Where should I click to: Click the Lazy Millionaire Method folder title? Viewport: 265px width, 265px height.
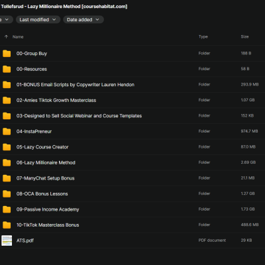point(64,7)
